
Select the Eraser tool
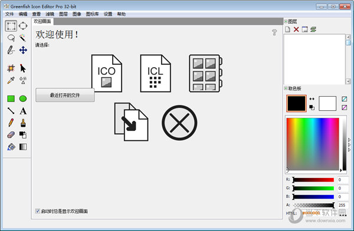[x=11, y=135]
